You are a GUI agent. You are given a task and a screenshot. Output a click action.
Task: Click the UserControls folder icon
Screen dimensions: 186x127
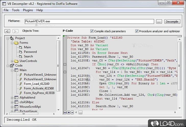(16, 61)
